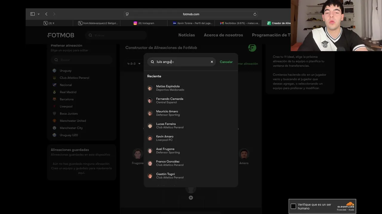Select Gastón Togni from recent players
The width and height of the screenshot is (382, 214).
pyautogui.click(x=191, y=176)
